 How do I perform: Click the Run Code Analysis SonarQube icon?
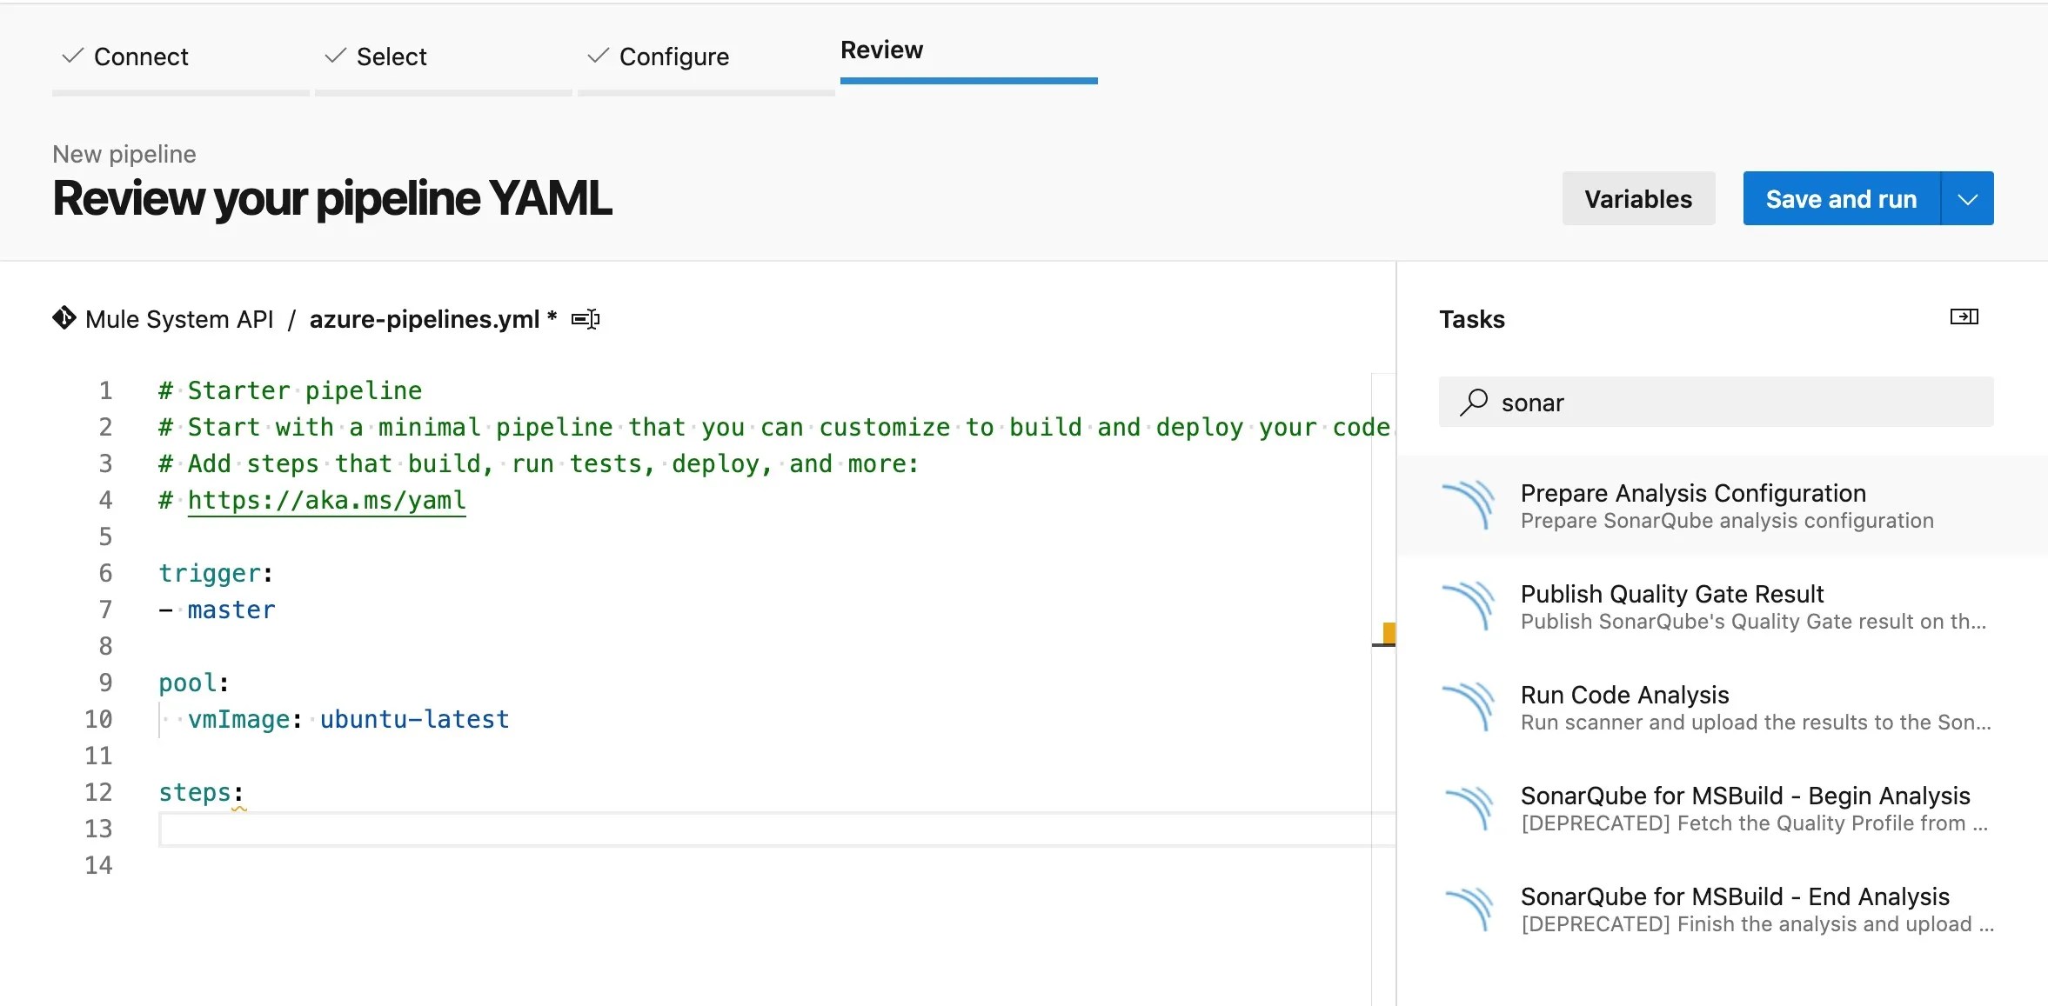point(1469,707)
